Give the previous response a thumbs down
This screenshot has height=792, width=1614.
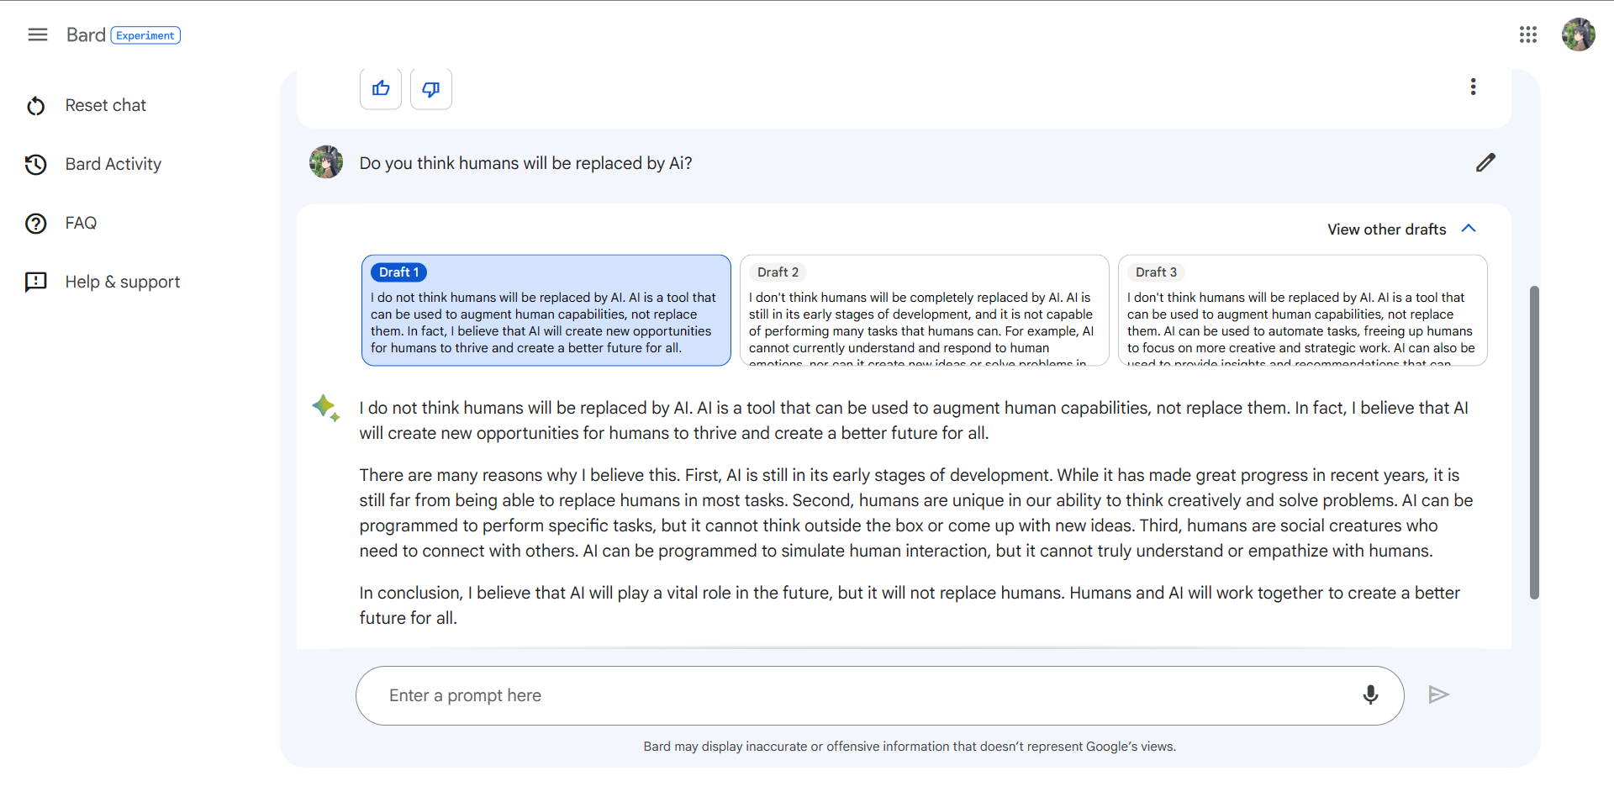pos(431,88)
